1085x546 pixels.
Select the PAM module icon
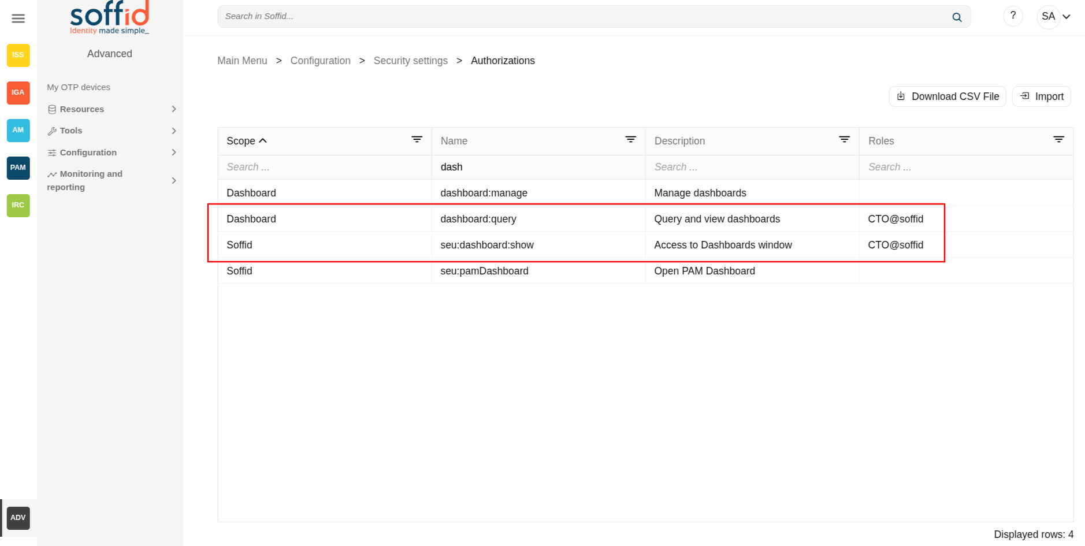(18, 168)
